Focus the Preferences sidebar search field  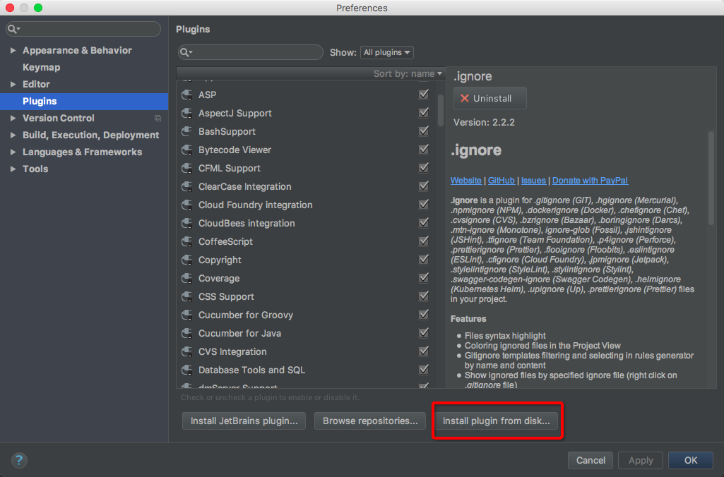[83, 29]
